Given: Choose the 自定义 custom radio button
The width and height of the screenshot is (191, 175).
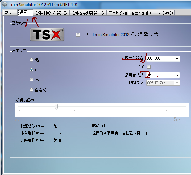Looking at the screenshot, I should 31,90.
